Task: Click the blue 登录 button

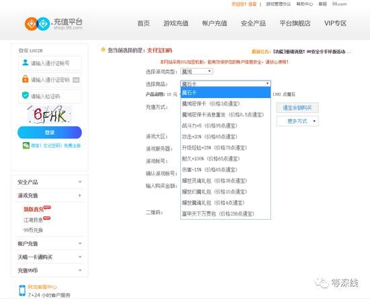Action: click(50, 132)
